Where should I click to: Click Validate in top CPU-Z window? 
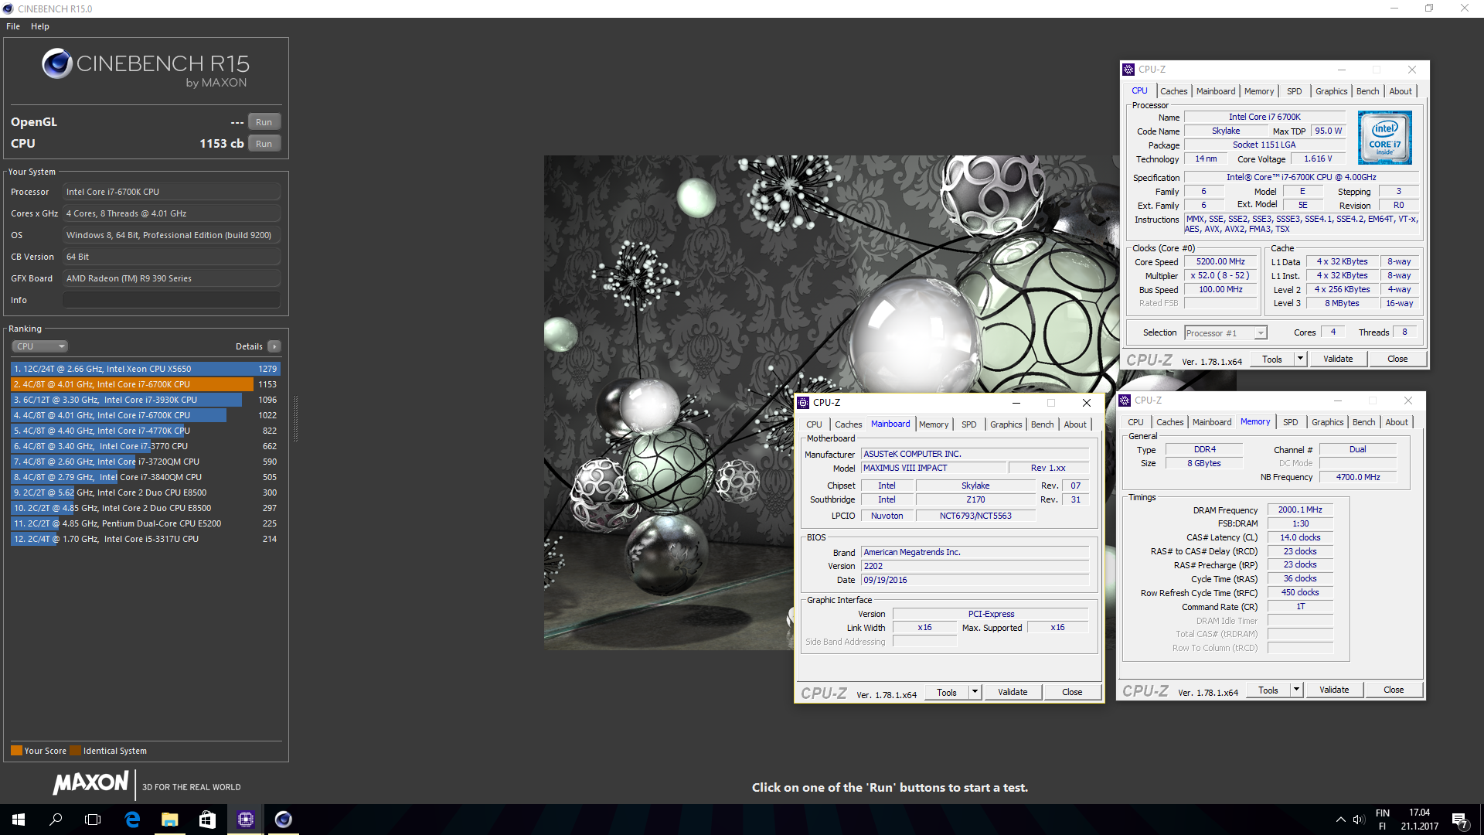tap(1338, 360)
